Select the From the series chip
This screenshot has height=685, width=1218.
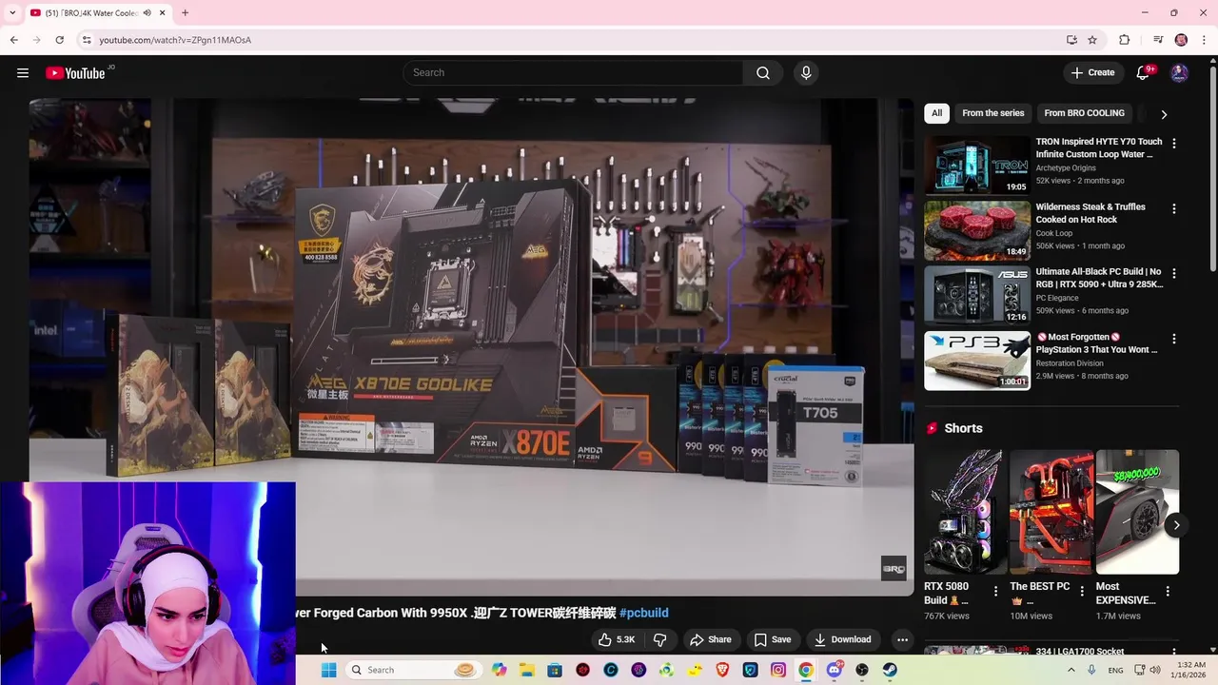992,113
